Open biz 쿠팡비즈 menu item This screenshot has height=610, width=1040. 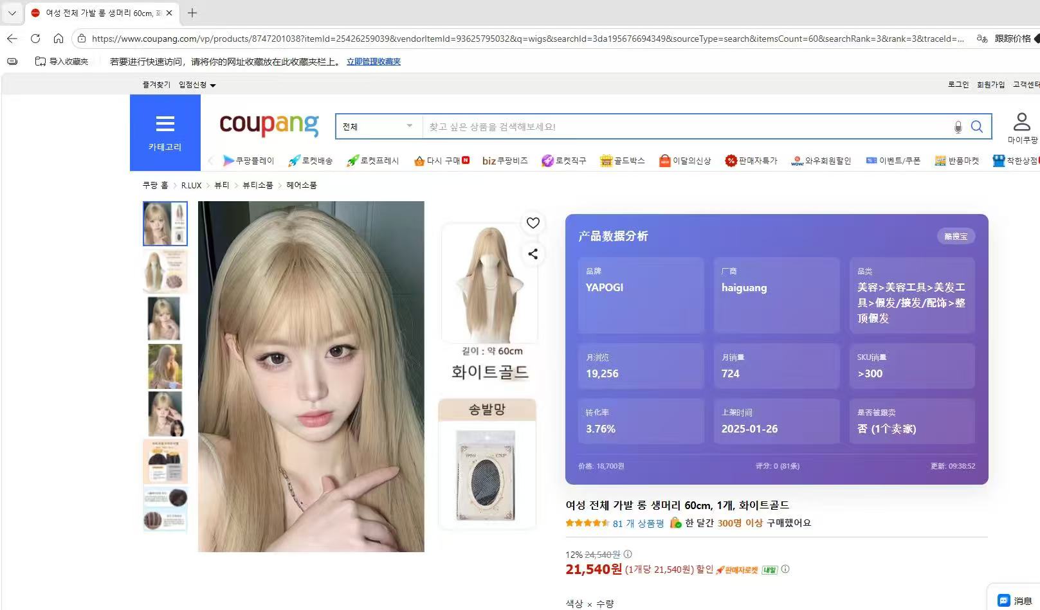coord(505,161)
